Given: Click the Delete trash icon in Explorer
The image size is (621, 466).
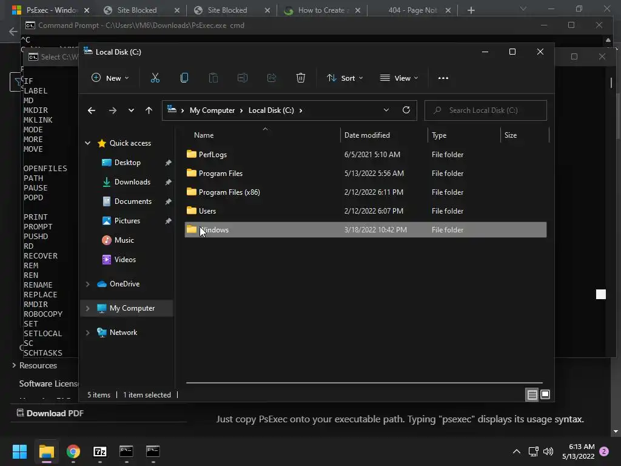Looking at the screenshot, I should coord(301,78).
